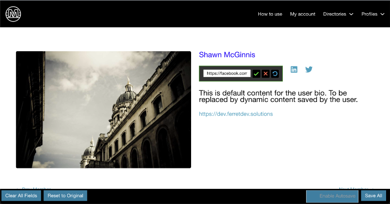Image resolution: width=390 pixels, height=204 pixels.
Task: Open the How to use page
Action: [270, 14]
